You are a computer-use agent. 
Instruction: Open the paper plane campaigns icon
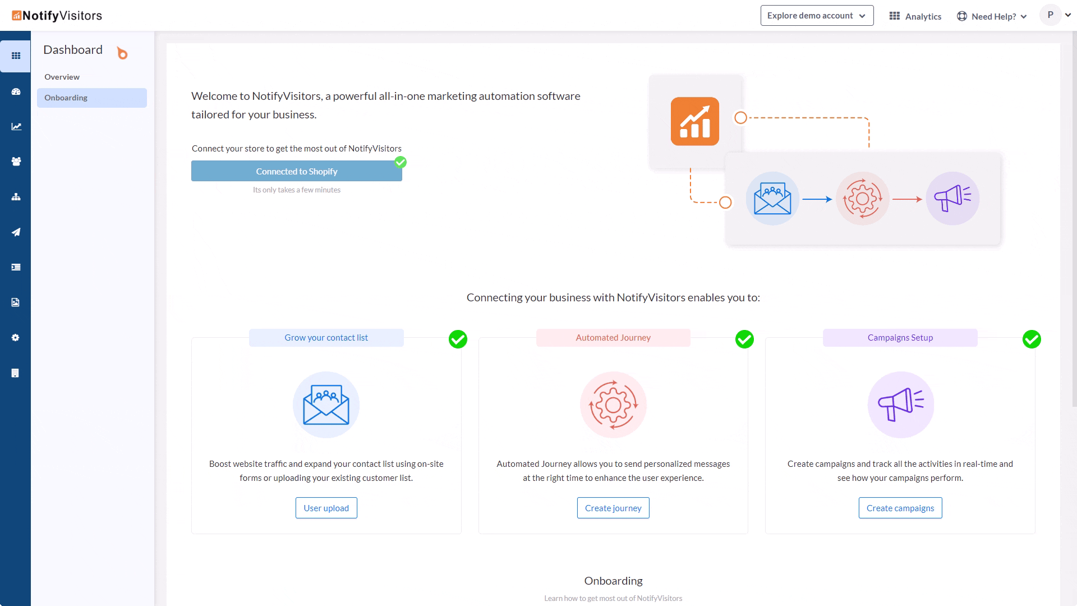pos(16,232)
